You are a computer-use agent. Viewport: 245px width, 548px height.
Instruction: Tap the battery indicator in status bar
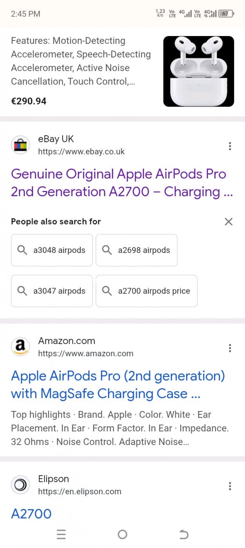click(x=226, y=14)
